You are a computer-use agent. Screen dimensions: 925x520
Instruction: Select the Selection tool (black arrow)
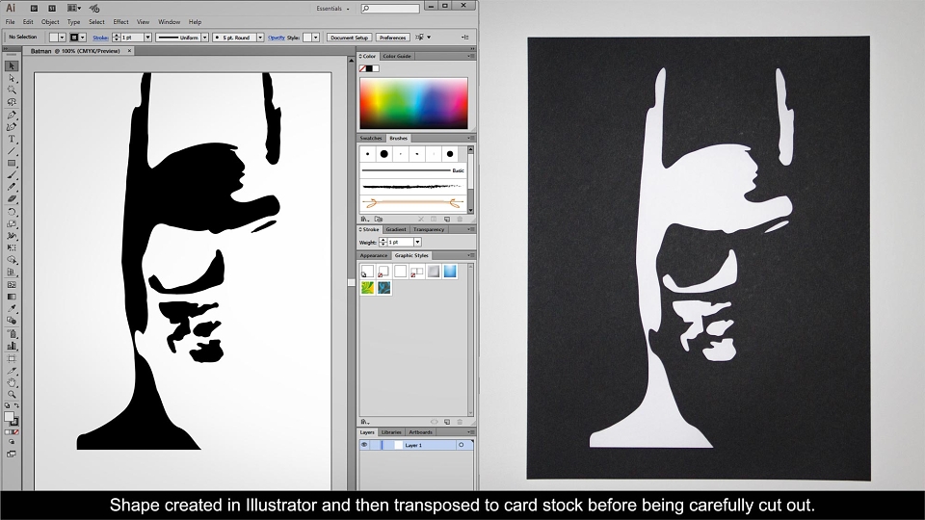pyautogui.click(x=12, y=66)
